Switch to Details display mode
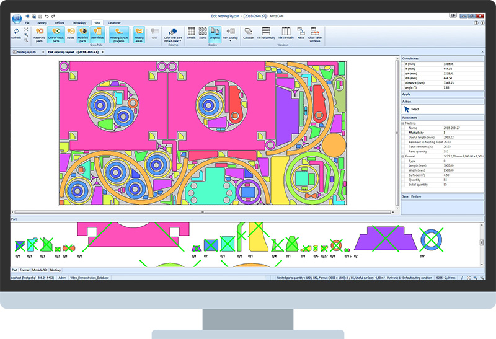The width and height of the screenshot is (496, 339). [191, 32]
